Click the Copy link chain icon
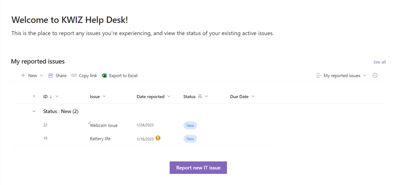The height and width of the screenshot is (185, 399). (x=74, y=76)
